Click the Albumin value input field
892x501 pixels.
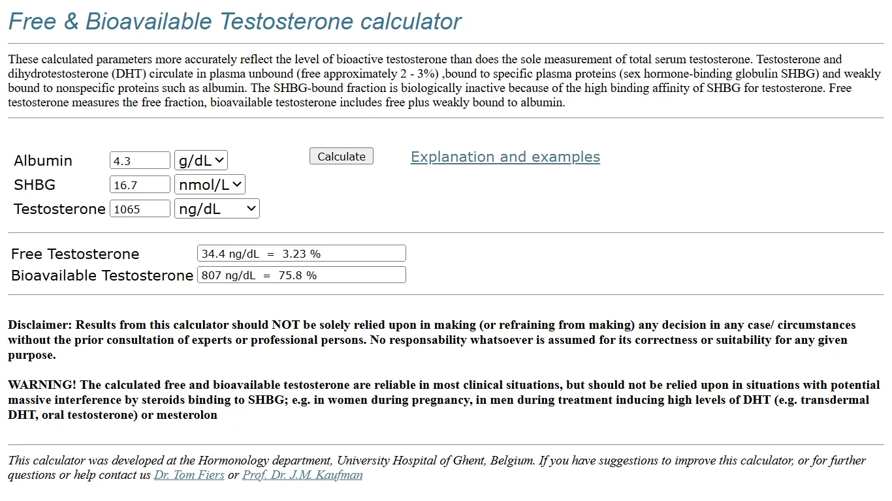[140, 160]
